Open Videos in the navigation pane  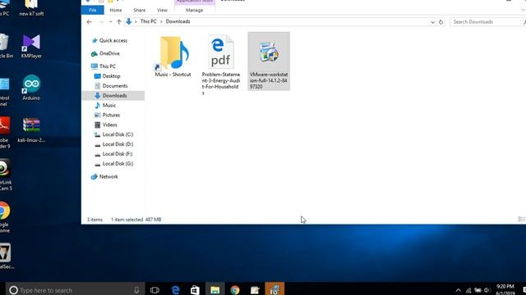(109, 125)
